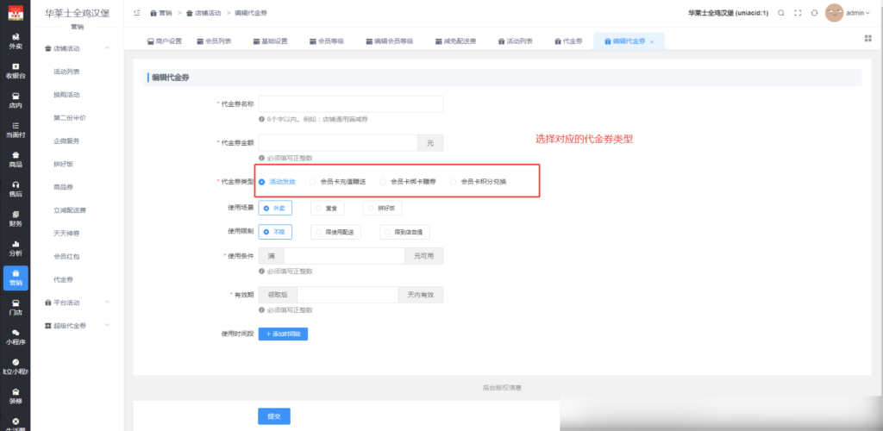Open the 商品 products sidebar icon
Image resolution: width=883 pixels, height=431 pixels.
point(15,159)
